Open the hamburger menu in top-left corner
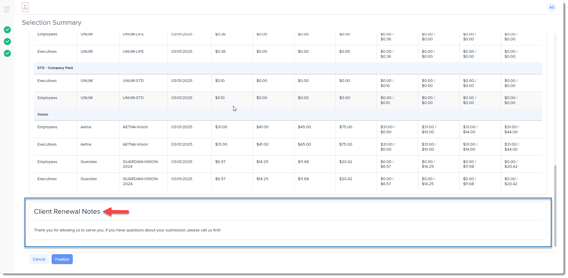Viewport: 568px width, 278px height. 7,9
